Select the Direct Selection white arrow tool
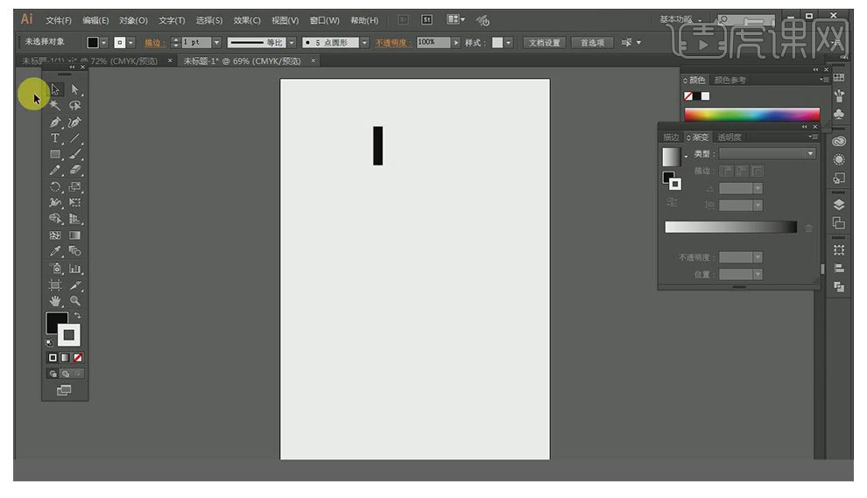Viewport: 867px width, 498px height. tap(75, 89)
